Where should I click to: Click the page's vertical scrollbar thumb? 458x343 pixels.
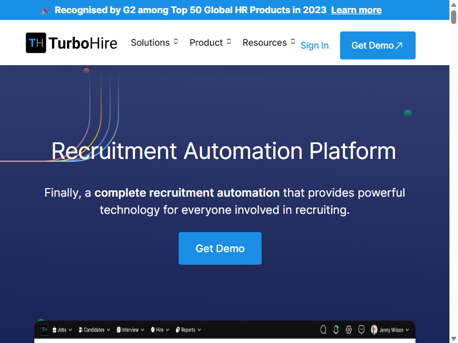[453, 17]
